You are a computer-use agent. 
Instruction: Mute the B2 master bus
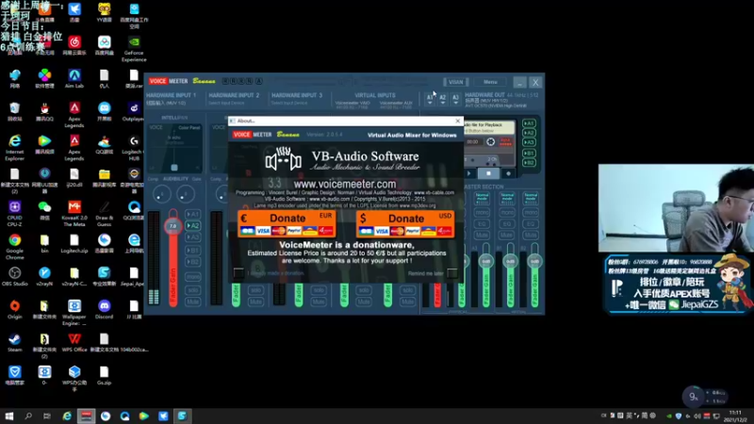[531, 235]
